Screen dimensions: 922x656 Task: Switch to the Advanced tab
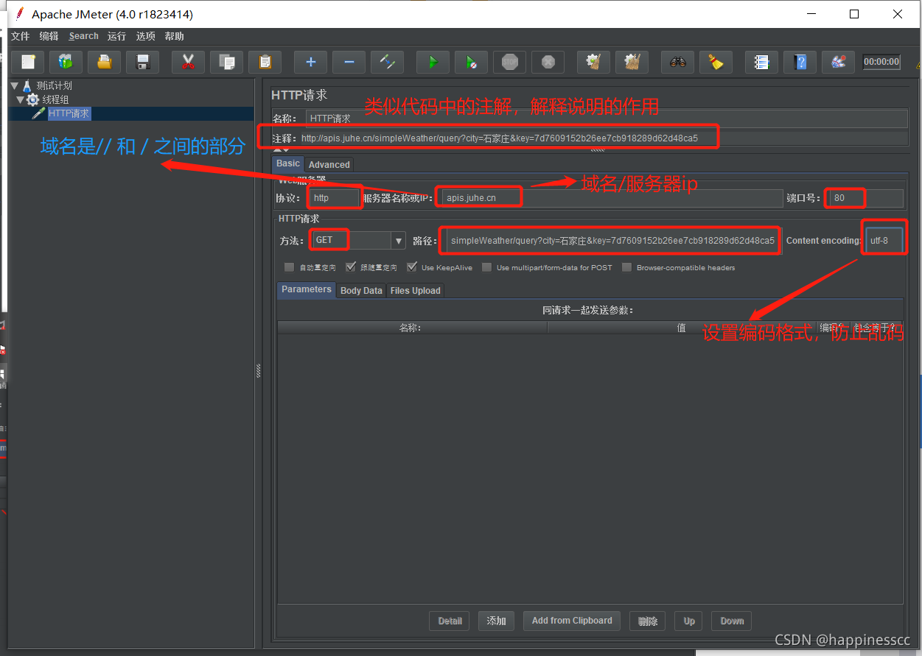tap(329, 164)
